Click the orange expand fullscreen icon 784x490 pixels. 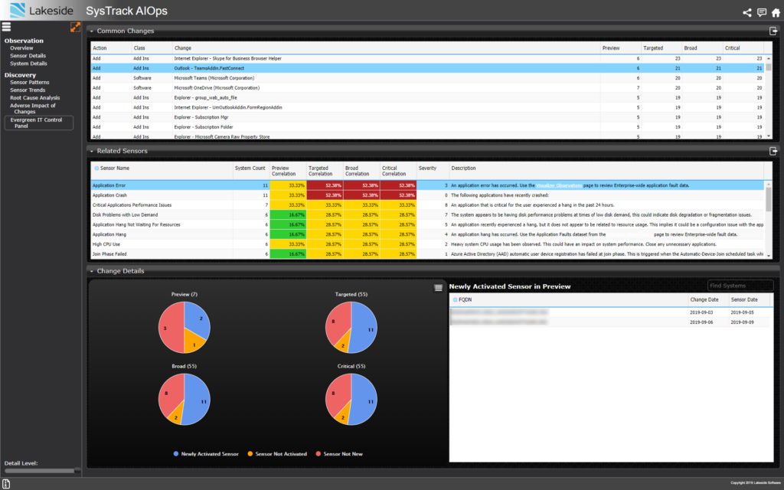click(x=75, y=27)
